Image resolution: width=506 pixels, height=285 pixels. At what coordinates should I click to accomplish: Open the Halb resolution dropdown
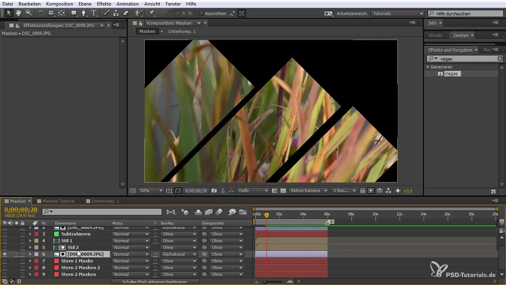[253, 190]
